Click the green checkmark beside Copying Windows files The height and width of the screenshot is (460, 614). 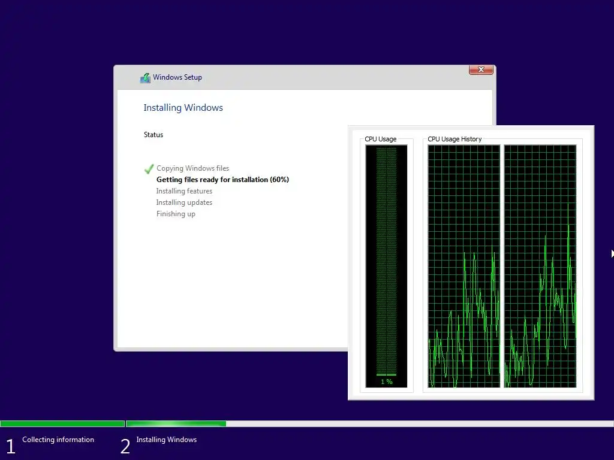point(149,168)
